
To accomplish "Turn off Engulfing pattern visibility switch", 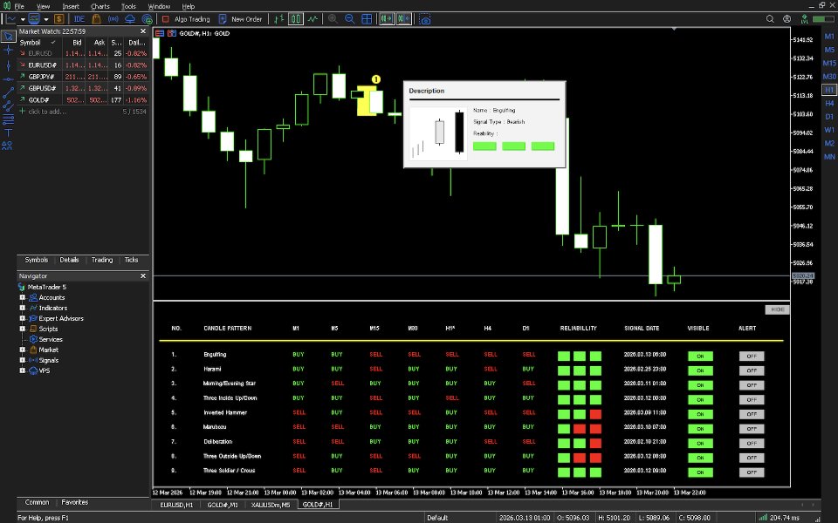I will [x=699, y=356].
